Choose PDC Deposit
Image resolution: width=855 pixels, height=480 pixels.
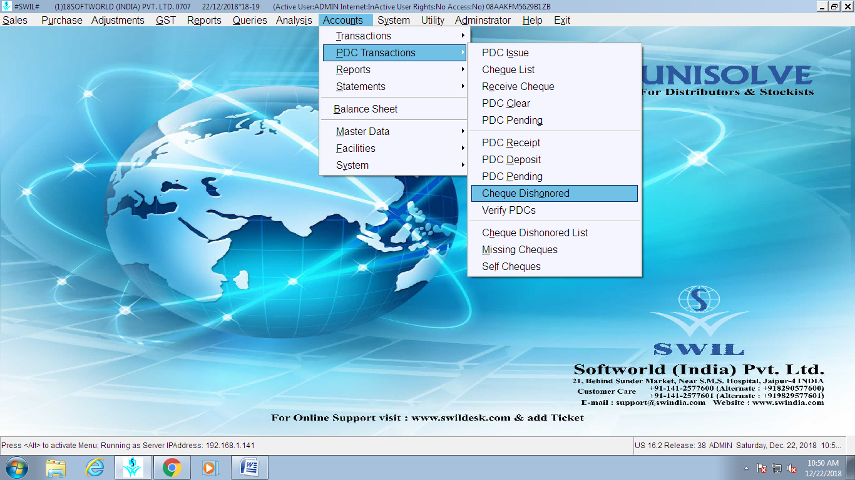point(555,160)
